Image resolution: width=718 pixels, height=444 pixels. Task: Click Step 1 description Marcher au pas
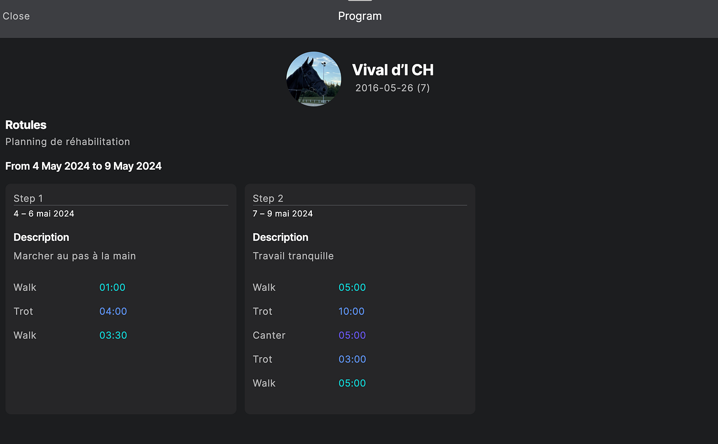click(x=75, y=256)
